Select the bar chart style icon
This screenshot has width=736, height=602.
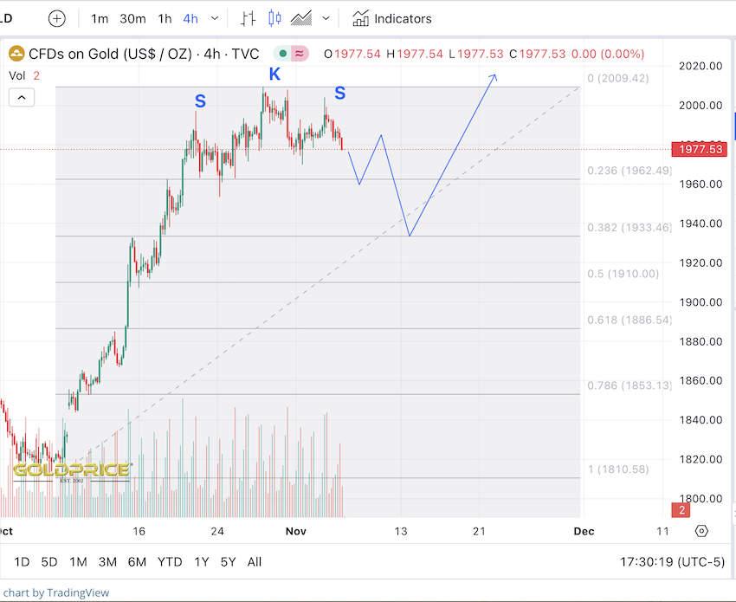click(x=249, y=18)
